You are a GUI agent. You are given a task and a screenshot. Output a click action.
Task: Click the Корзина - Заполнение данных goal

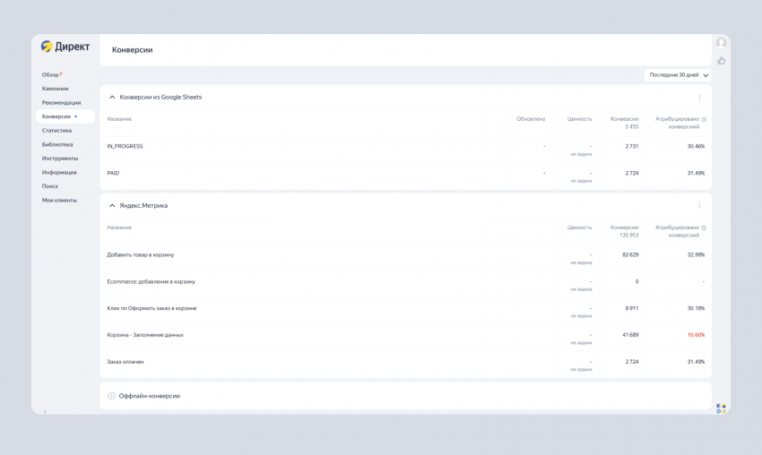(145, 335)
